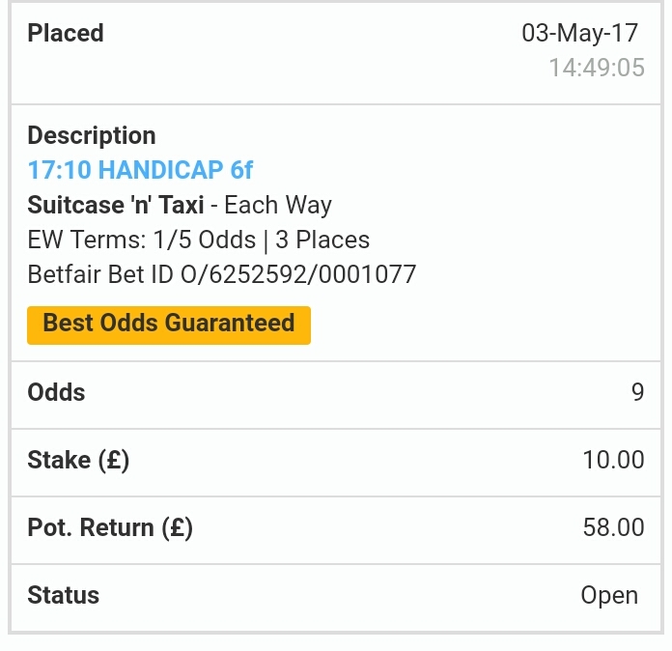The image size is (672, 651).
Task: Click the Stake (£) label
Action: point(78,461)
